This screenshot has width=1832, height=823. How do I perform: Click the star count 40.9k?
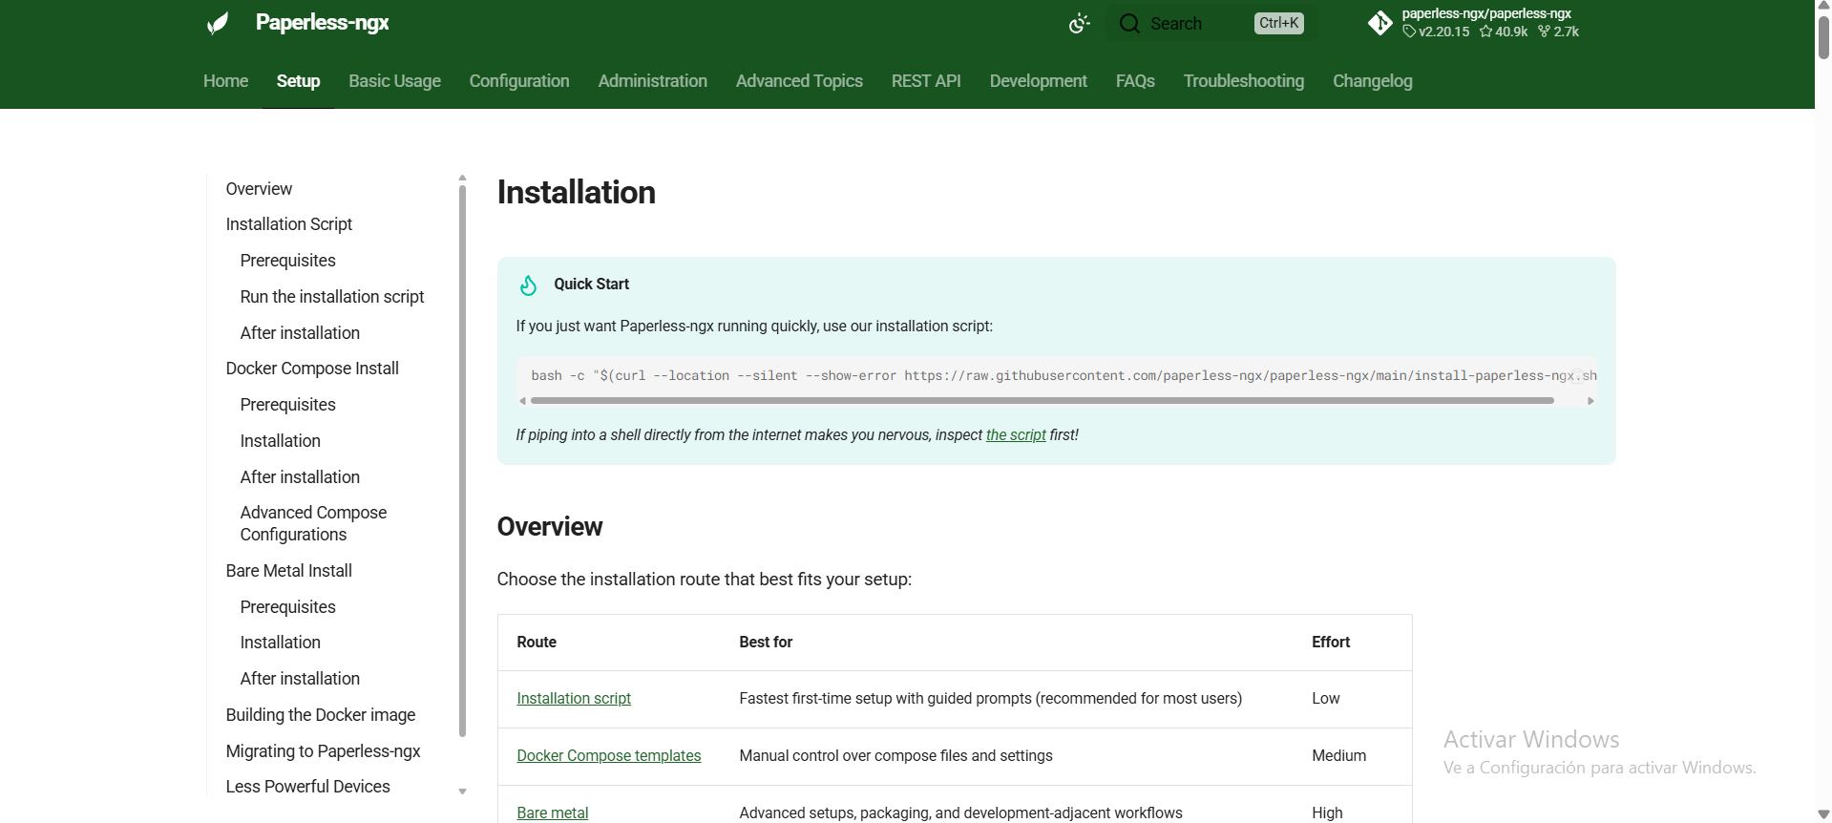coord(1504,32)
